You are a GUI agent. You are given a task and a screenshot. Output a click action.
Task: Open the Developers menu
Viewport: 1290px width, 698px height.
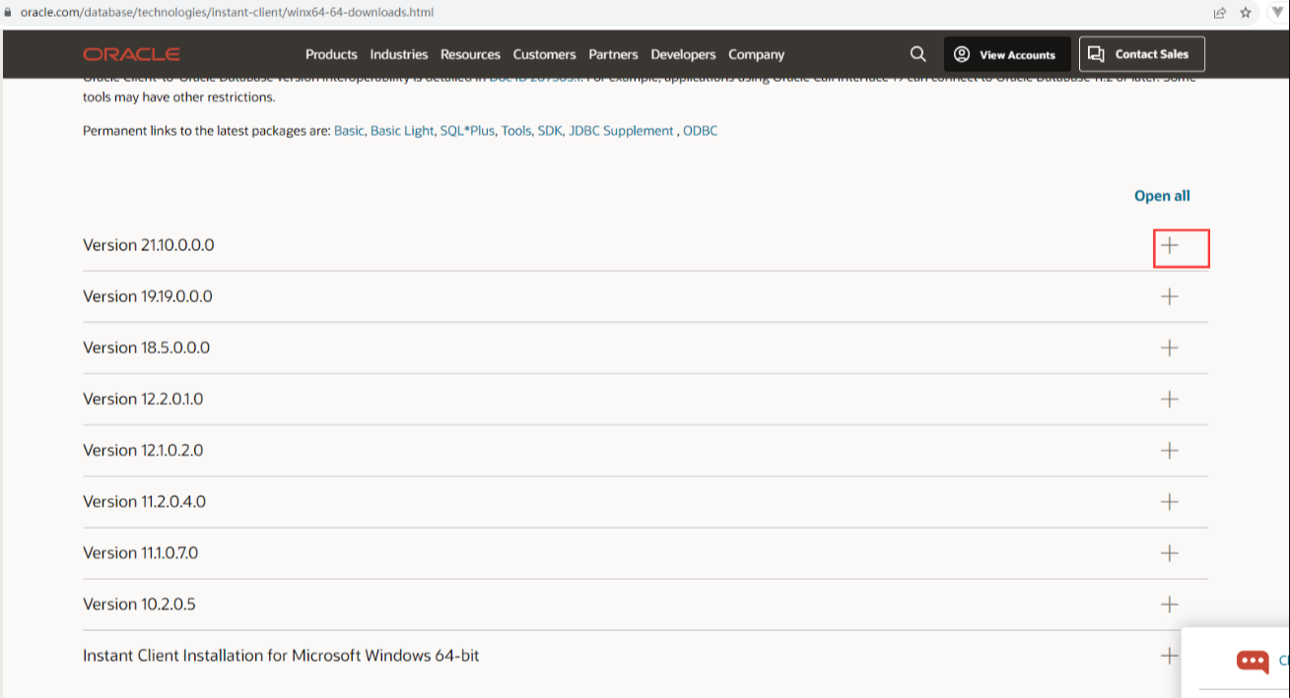[683, 54]
